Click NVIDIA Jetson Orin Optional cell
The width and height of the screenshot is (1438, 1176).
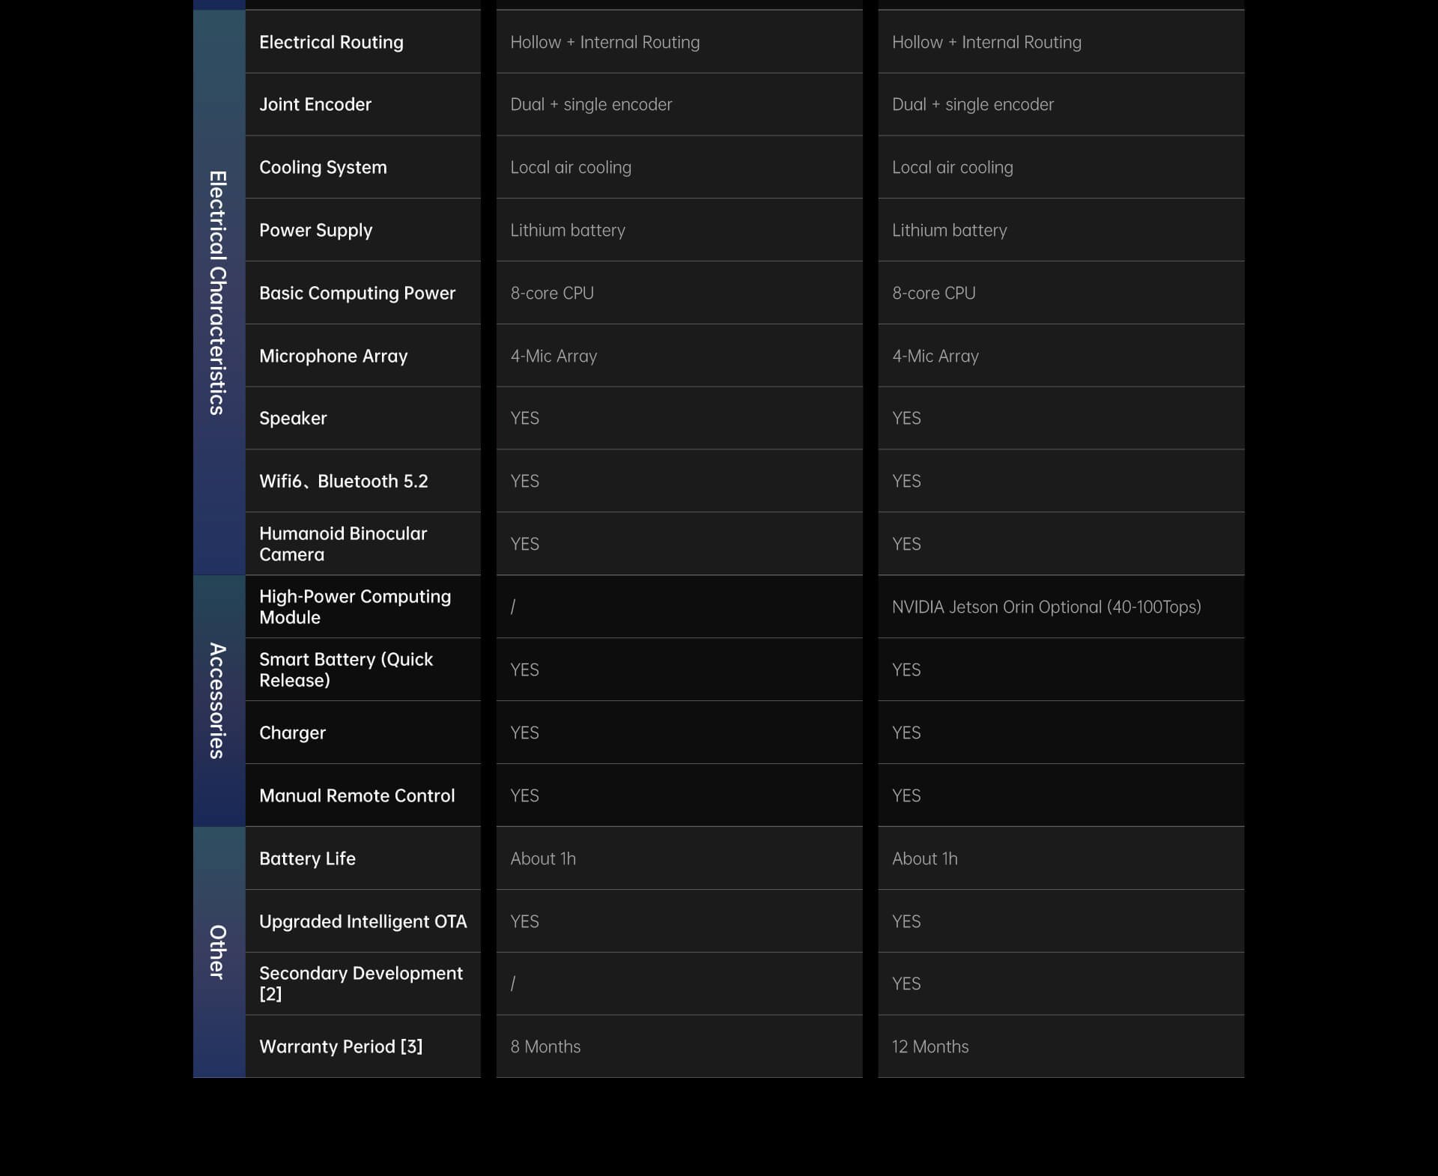(x=1046, y=607)
